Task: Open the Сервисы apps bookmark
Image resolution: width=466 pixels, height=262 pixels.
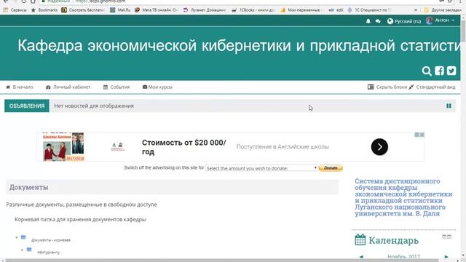Action: (x=15, y=9)
